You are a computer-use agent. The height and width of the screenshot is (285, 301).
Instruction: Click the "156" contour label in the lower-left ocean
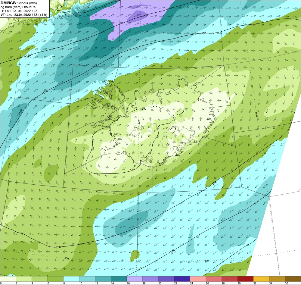coord(58,247)
